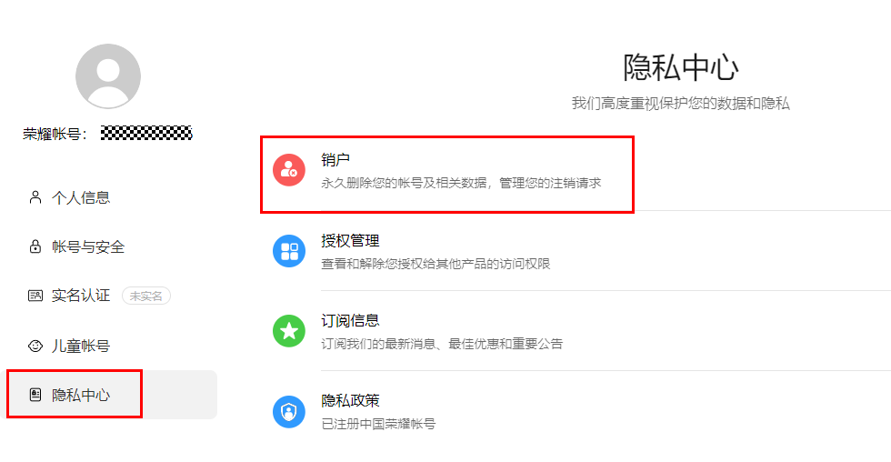
Task: Click the smiley face icon beside 儿童帐号
Action: 35,346
